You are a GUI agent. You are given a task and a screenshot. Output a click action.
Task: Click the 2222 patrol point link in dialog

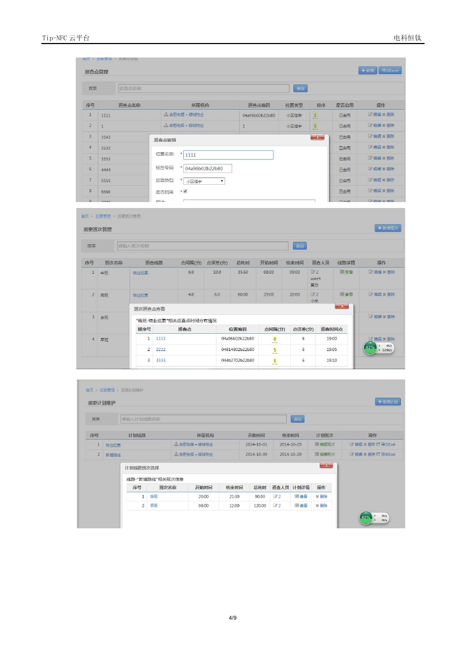[161, 349]
